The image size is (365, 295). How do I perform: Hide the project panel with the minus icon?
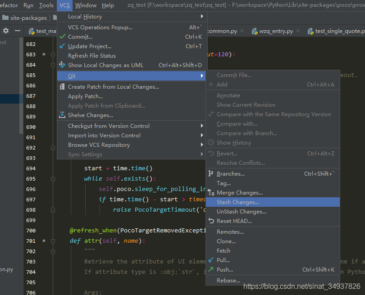click(x=18, y=31)
